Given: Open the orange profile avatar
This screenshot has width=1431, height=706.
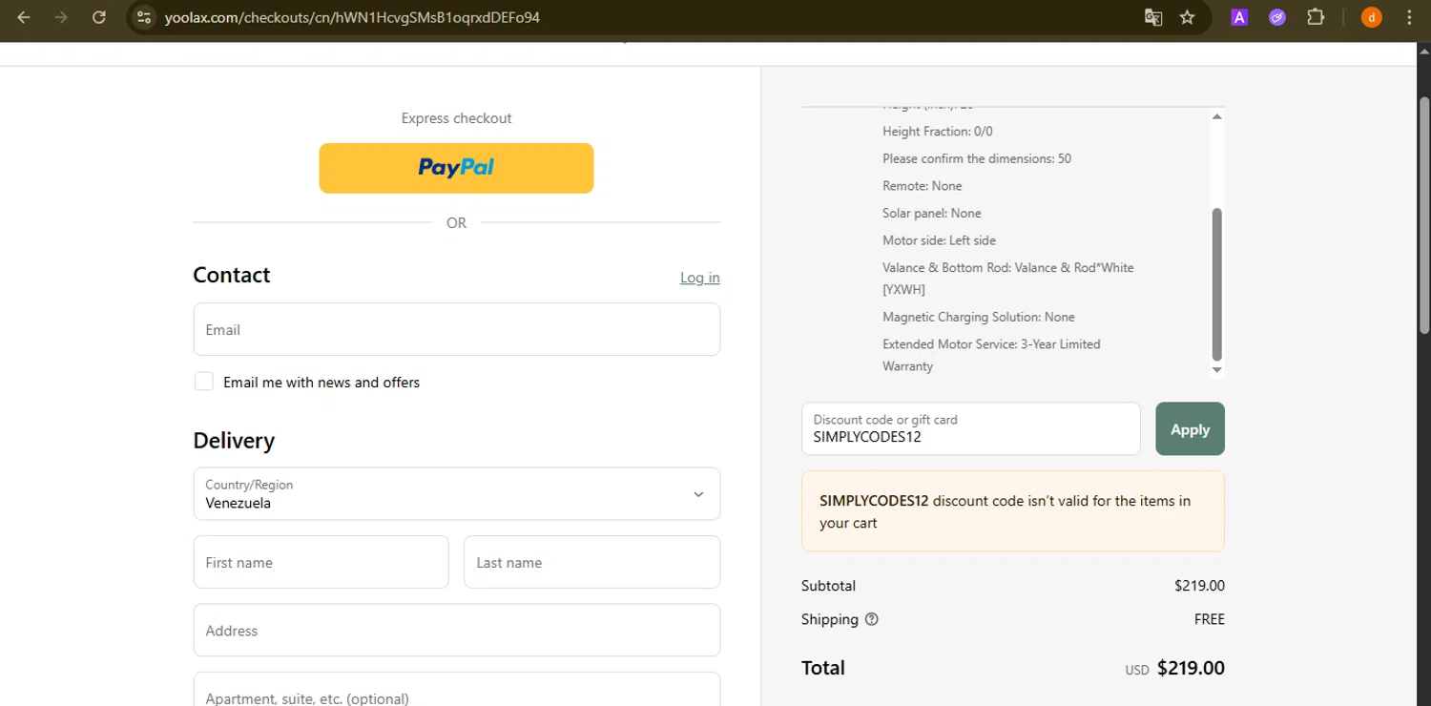Looking at the screenshot, I should (1372, 17).
